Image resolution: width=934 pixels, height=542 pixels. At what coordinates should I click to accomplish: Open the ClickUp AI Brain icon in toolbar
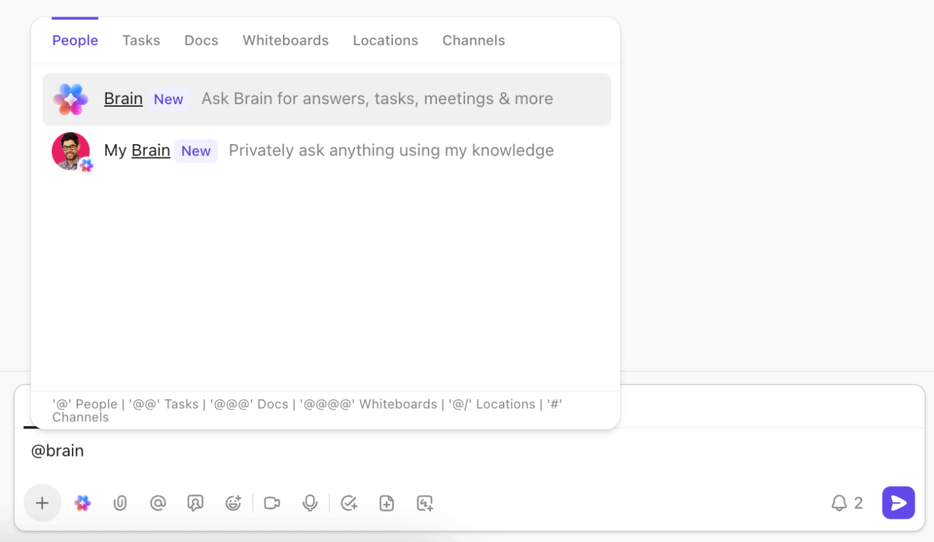[x=82, y=503]
